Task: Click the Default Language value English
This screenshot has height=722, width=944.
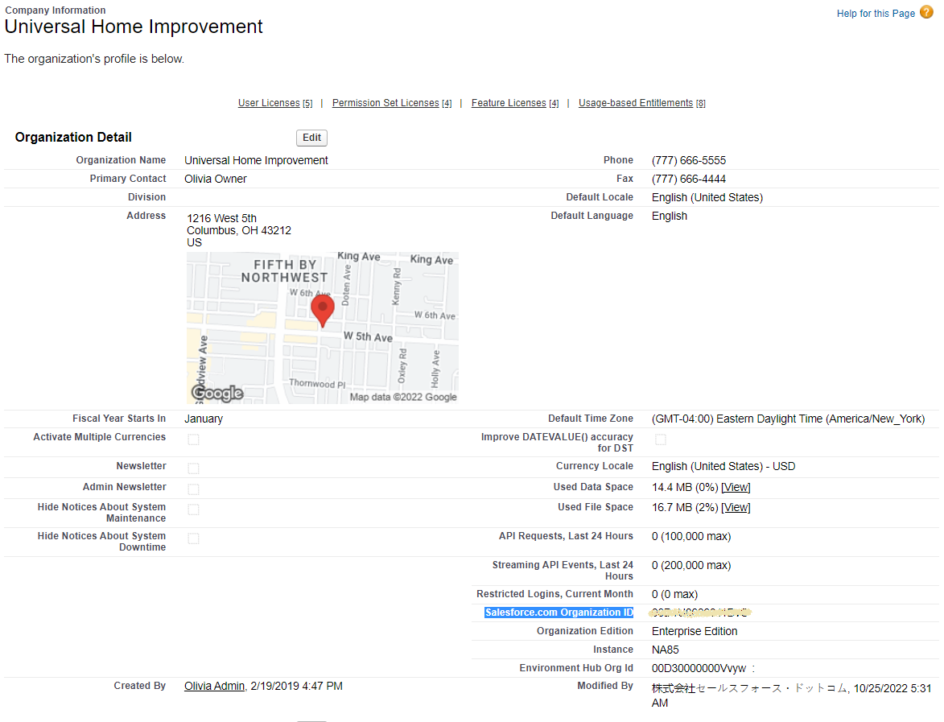Action: [670, 216]
